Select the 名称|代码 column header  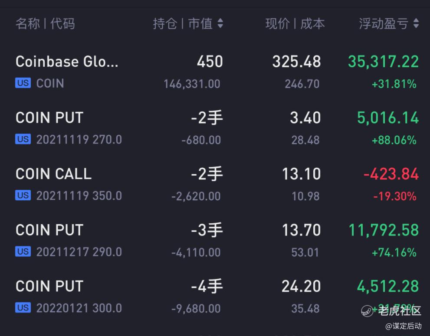pos(45,23)
